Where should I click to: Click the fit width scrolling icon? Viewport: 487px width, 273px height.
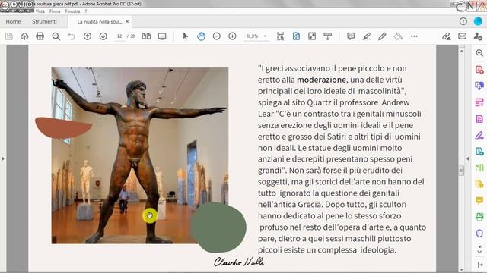[x=281, y=36]
